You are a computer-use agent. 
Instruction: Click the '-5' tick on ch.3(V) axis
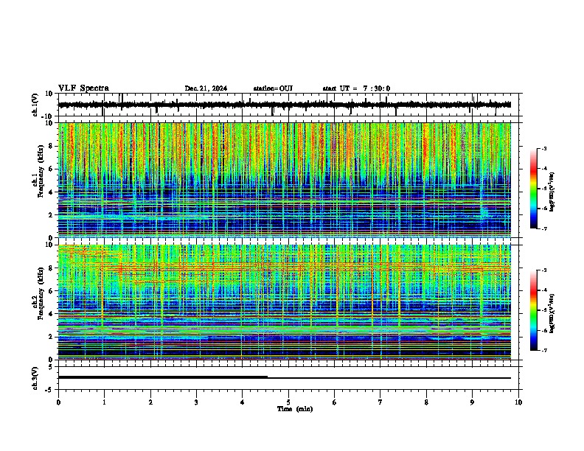click(49, 390)
